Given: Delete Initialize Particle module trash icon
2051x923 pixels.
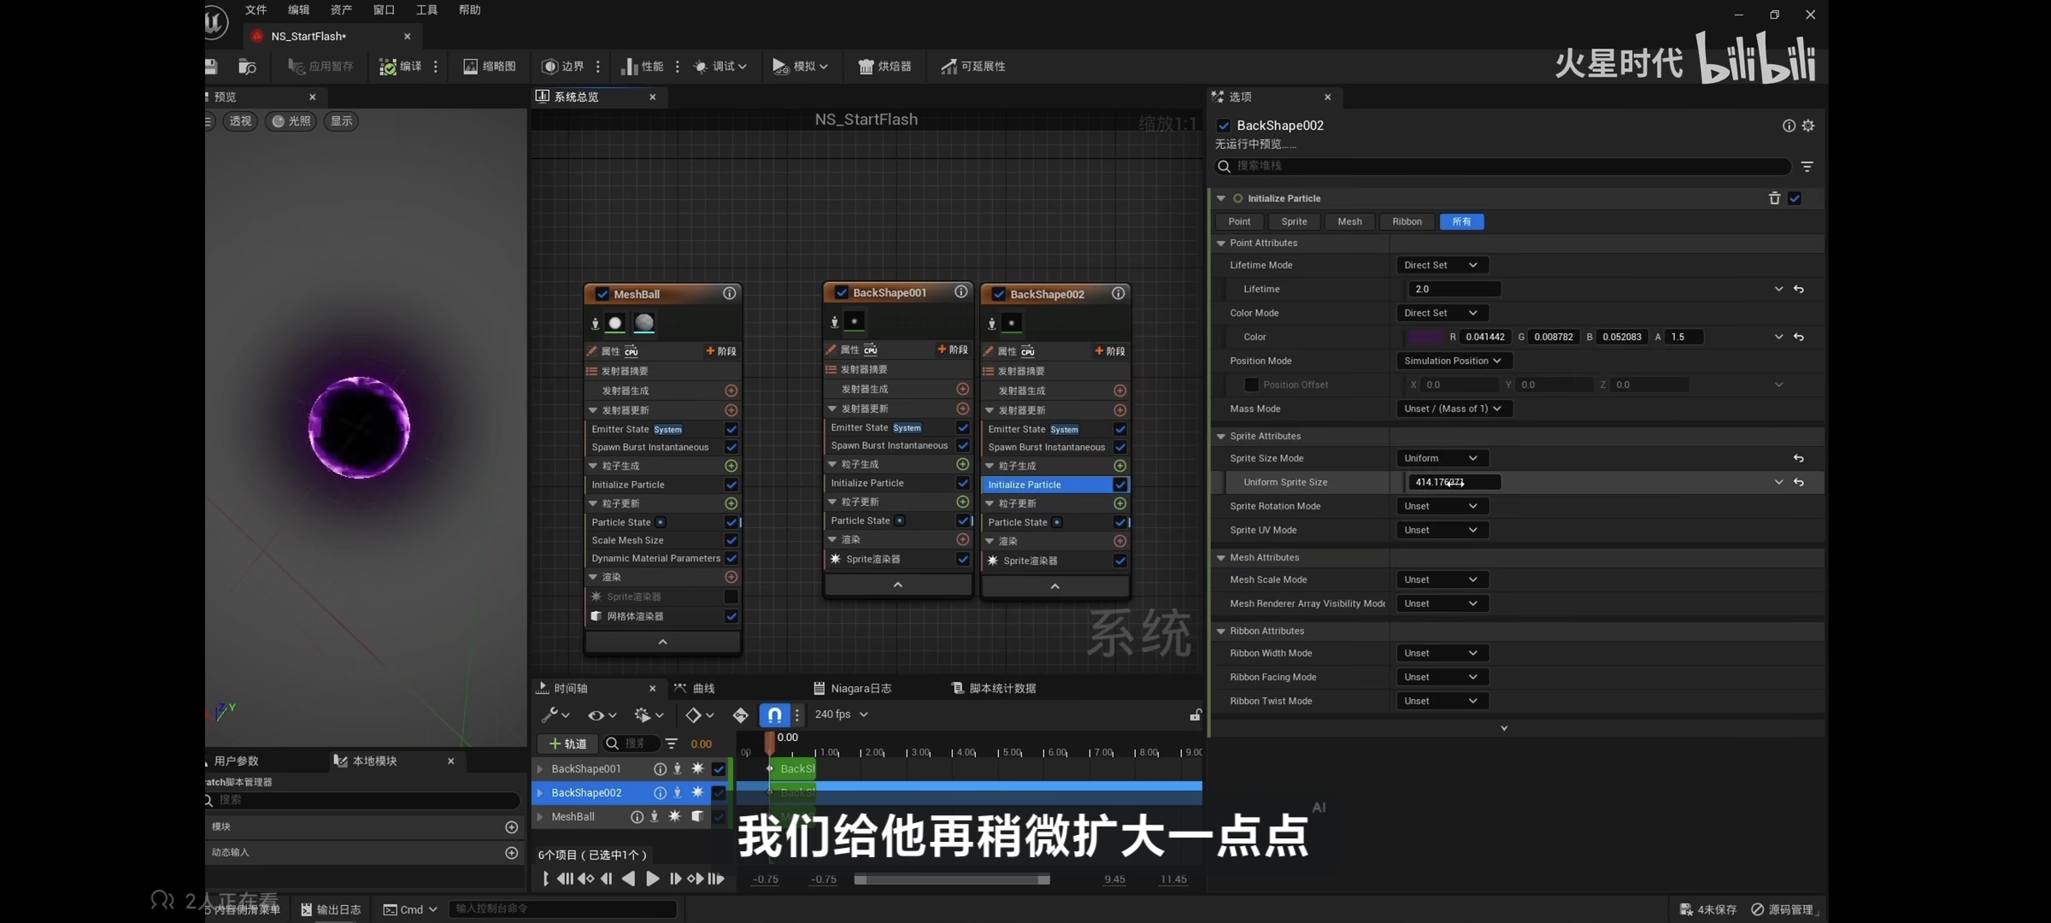Looking at the screenshot, I should tap(1774, 198).
